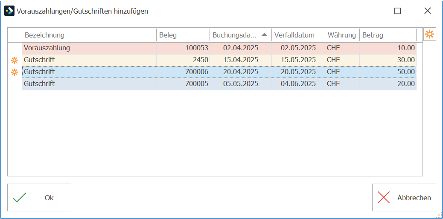Click CHF currency in the Vorauszahlung row
443x219 pixels.
coord(333,48)
